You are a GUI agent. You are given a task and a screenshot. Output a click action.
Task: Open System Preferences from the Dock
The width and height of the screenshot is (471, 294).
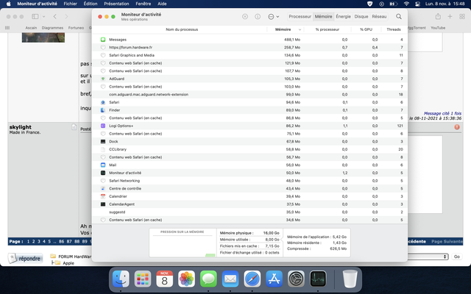pos(296,279)
